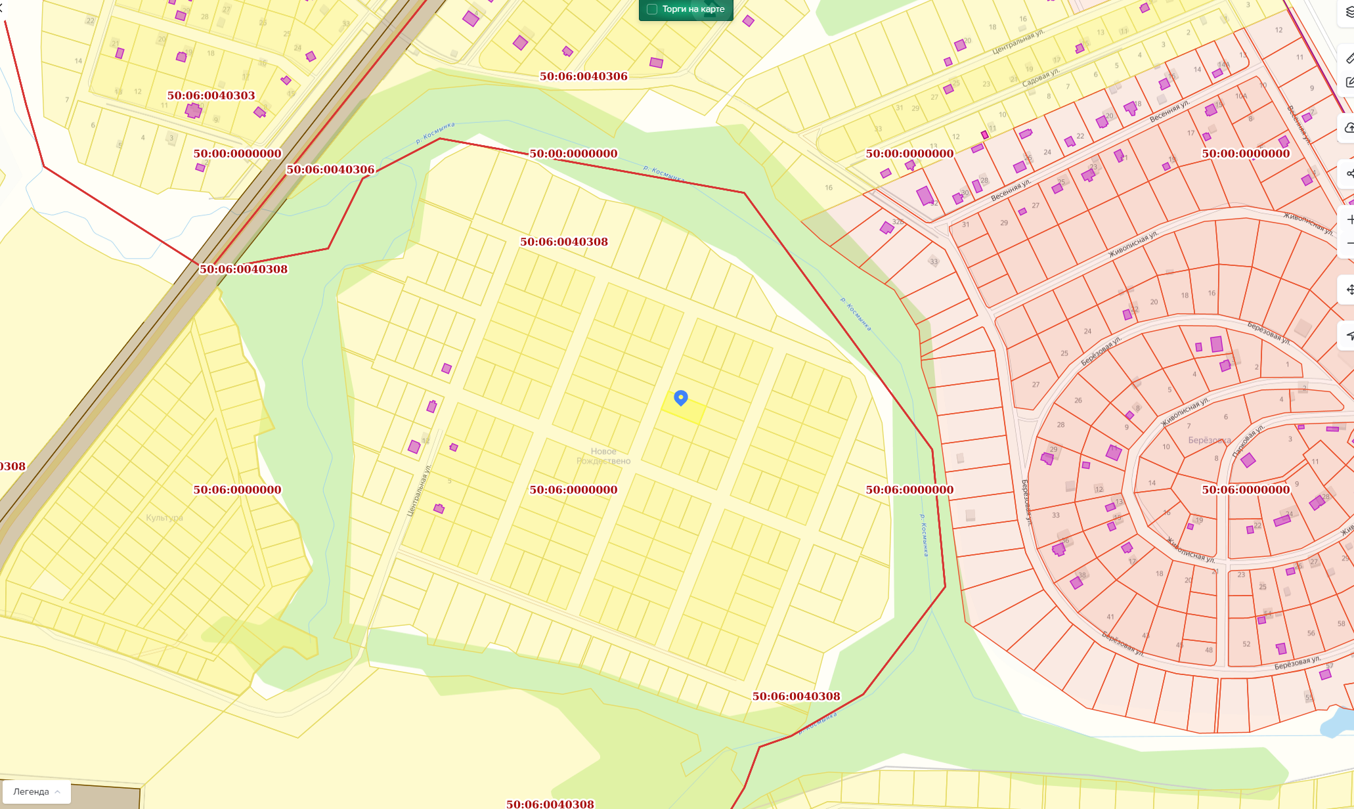Viewport: 1354px width, 809px height.
Task: Enable the 'Торги на карте' checkbox
Action: click(652, 9)
